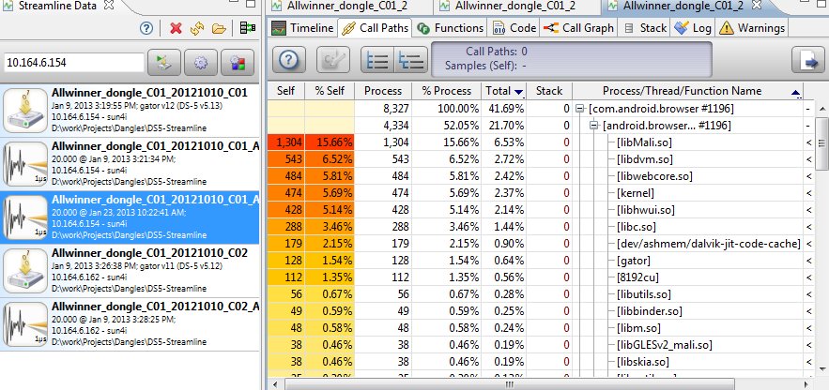Refresh the Streamline Data list
This screenshot has height=390, width=829.
pyautogui.click(x=197, y=28)
